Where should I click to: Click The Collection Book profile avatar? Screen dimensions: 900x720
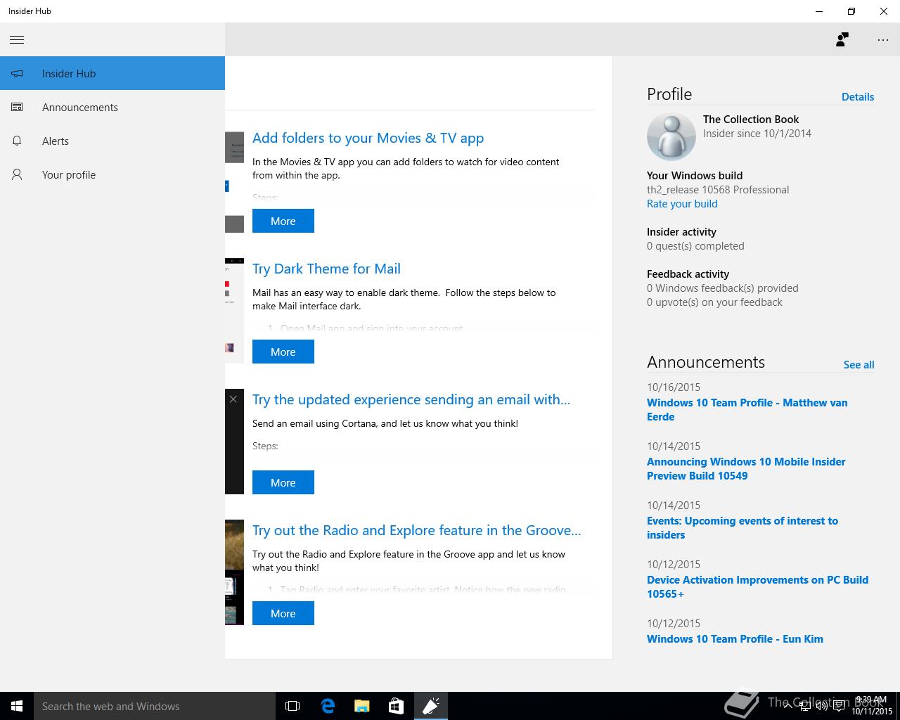[671, 136]
